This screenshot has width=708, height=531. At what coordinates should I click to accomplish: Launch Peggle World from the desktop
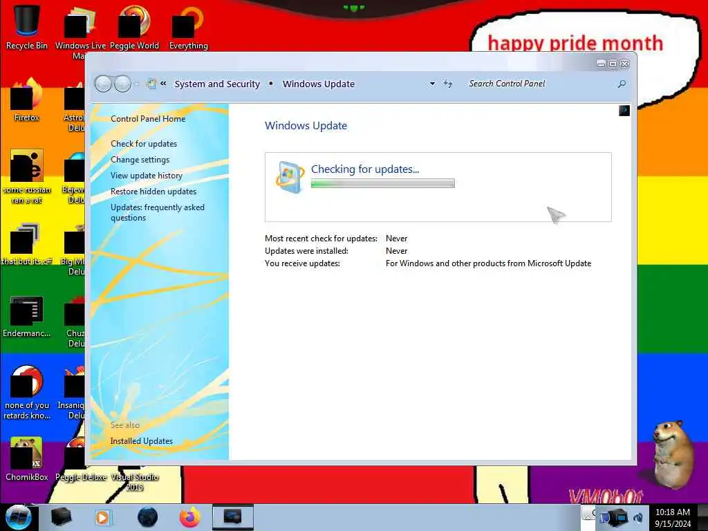[134, 27]
